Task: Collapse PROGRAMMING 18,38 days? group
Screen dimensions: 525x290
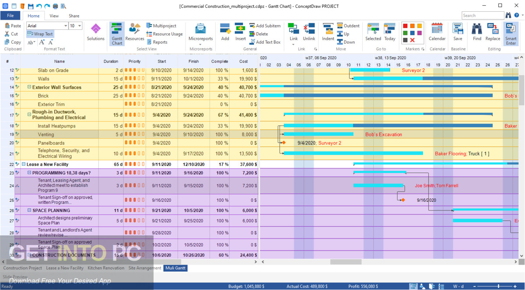Action: click(29, 173)
